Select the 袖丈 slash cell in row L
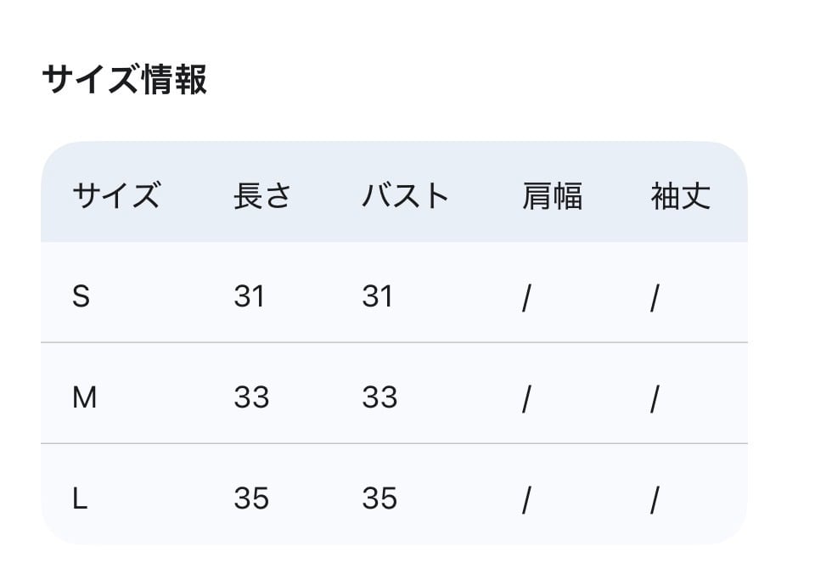Screen dimensions: 815x574 pyautogui.click(x=655, y=501)
